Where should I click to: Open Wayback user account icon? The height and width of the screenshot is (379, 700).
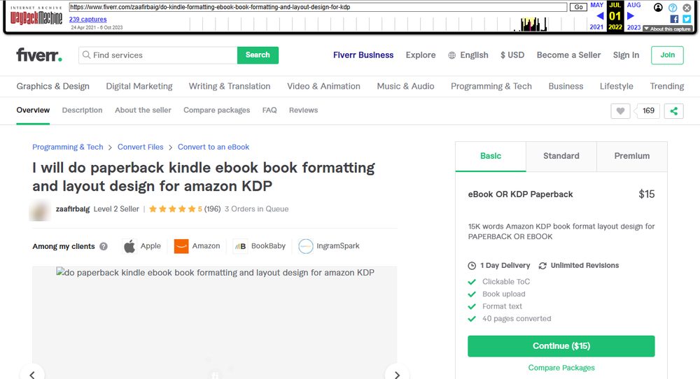(x=658, y=7)
